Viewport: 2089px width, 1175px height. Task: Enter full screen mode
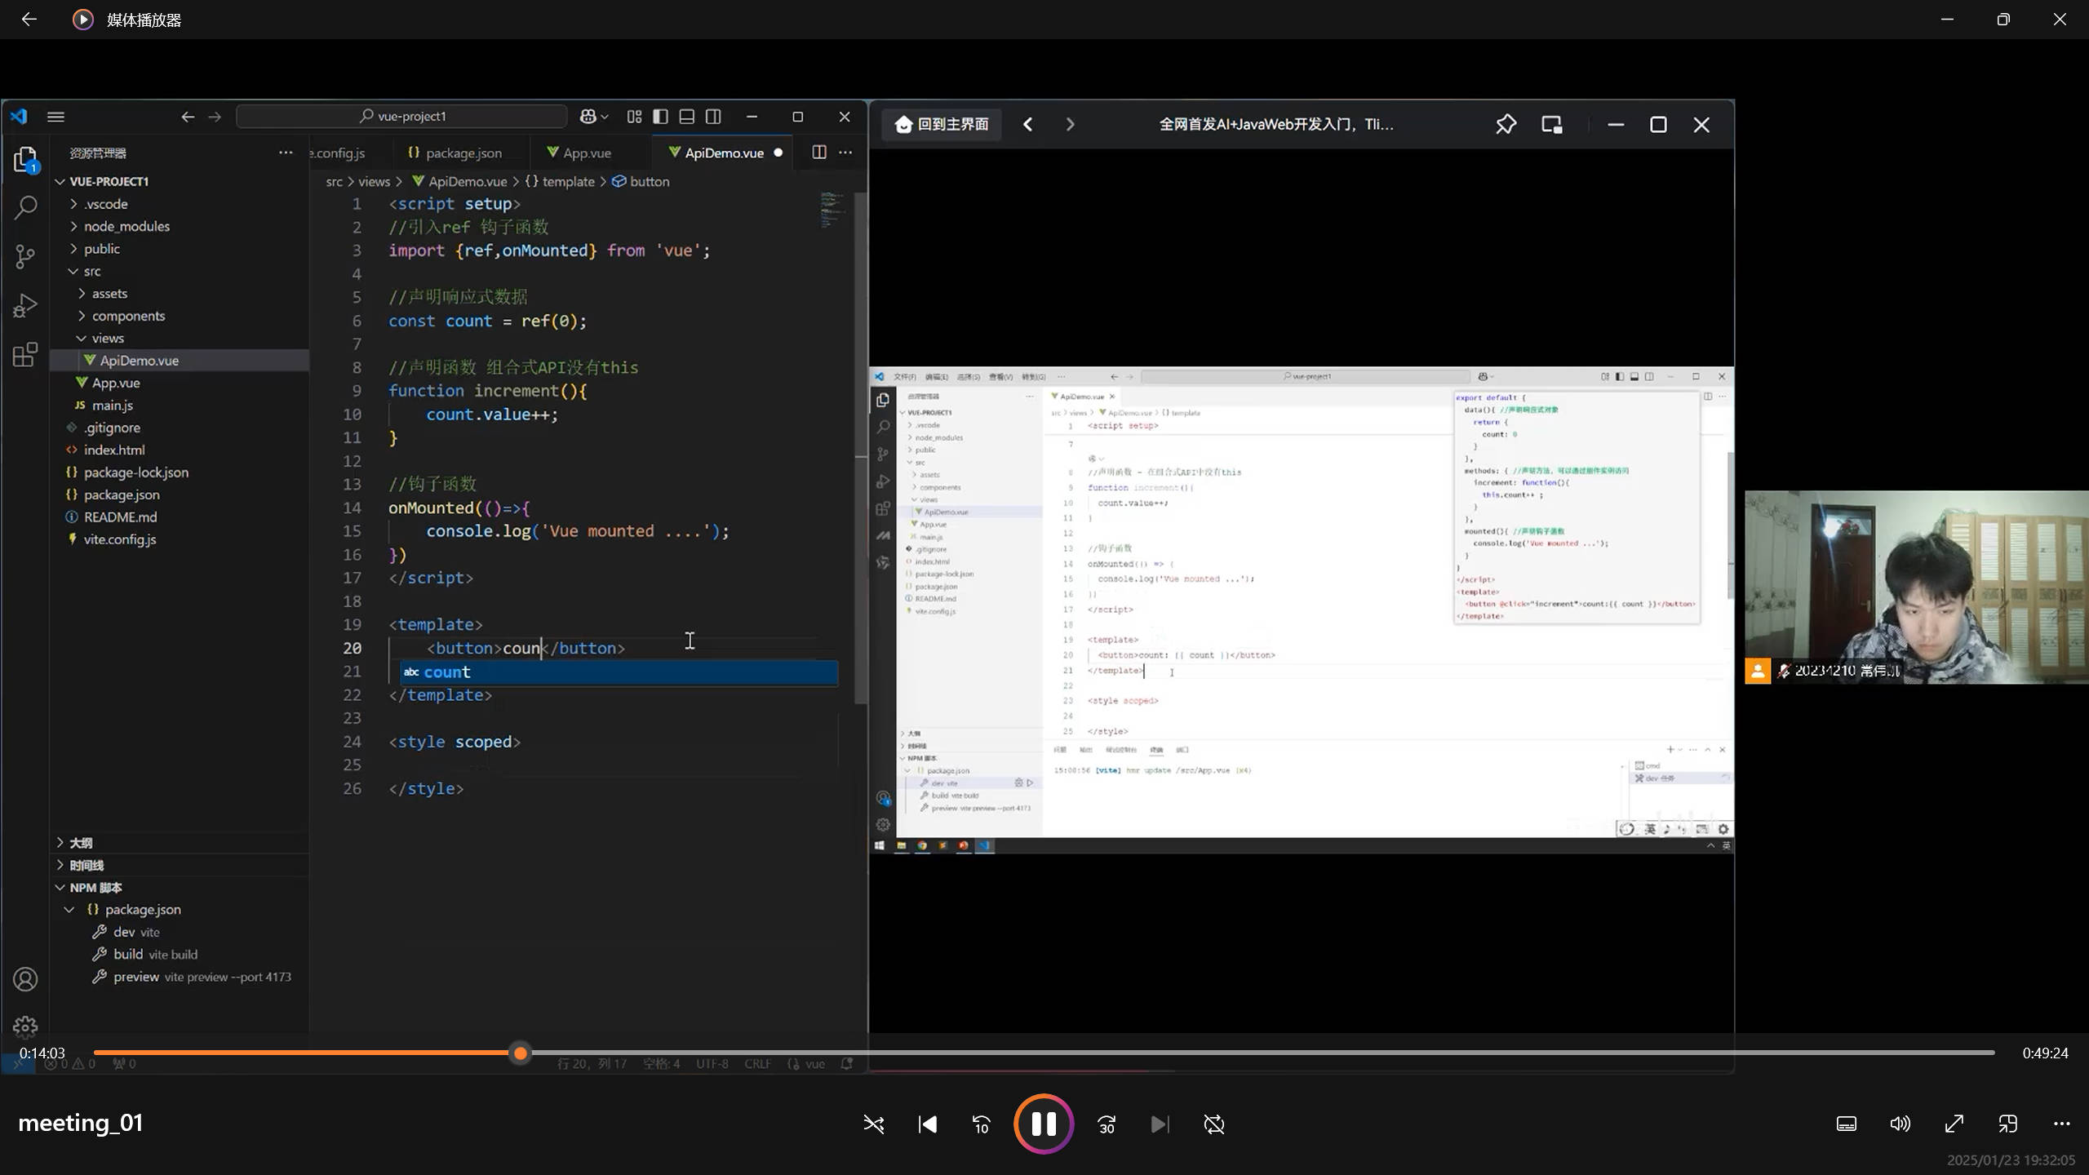pyautogui.click(x=1954, y=1124)
